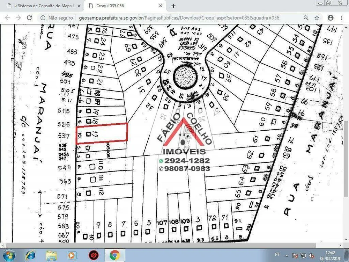Screen dimensions: 349x262
Task: Click the 'Não seguro' site info icon
Action: (x=43, y=18)
